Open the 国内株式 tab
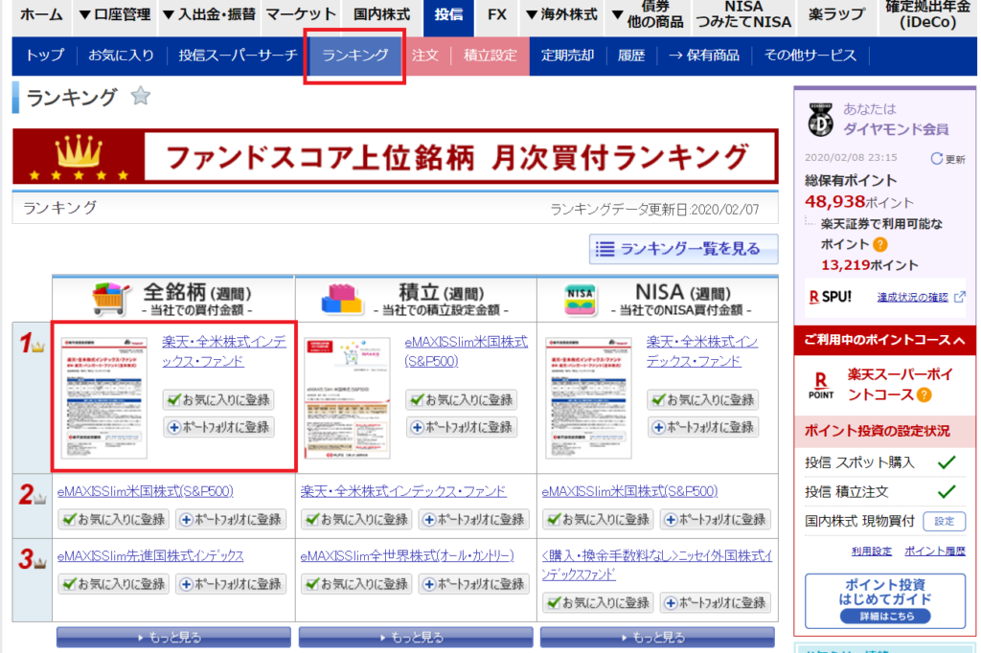981x653 pixels. point(381,14)
